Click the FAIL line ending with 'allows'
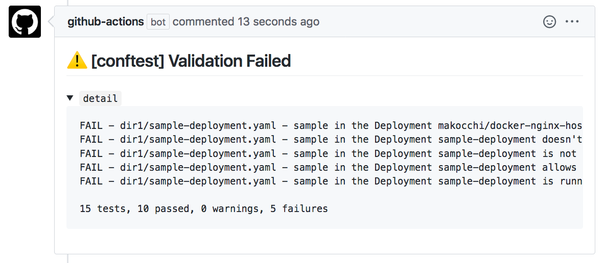This screenshot has width=605, height=263. click(x=329, y=168)
